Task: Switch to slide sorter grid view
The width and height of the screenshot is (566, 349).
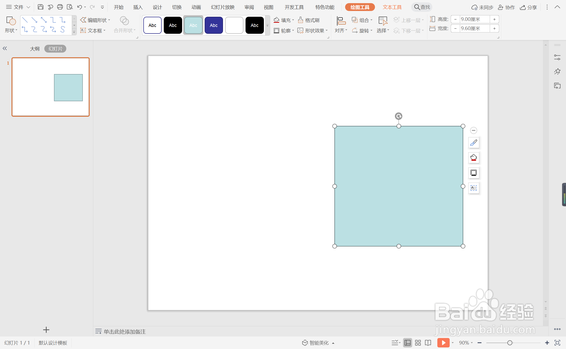Action: (x=418, y=343)
